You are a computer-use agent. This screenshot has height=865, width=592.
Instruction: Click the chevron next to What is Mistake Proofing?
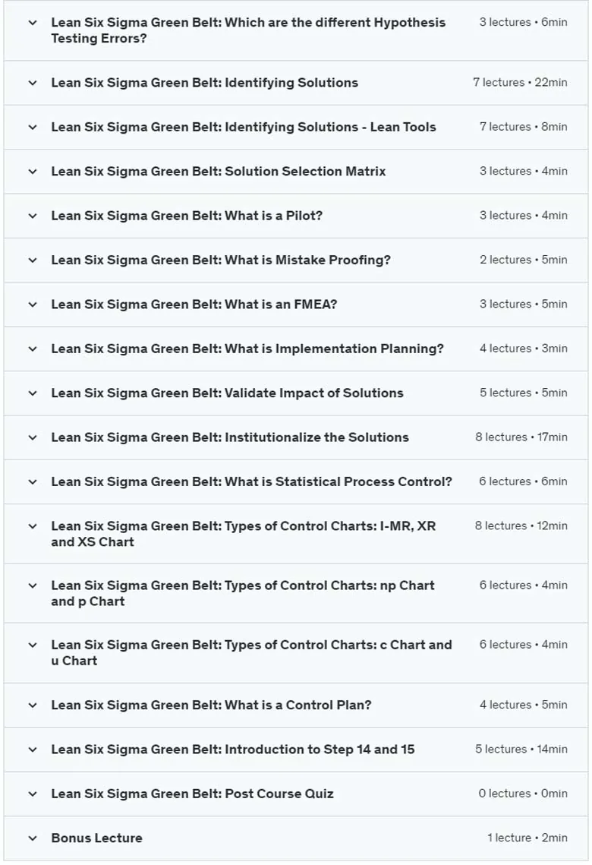pos(33,260)
